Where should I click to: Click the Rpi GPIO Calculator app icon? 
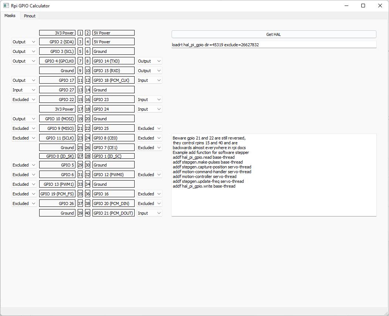tap(6, 6)
